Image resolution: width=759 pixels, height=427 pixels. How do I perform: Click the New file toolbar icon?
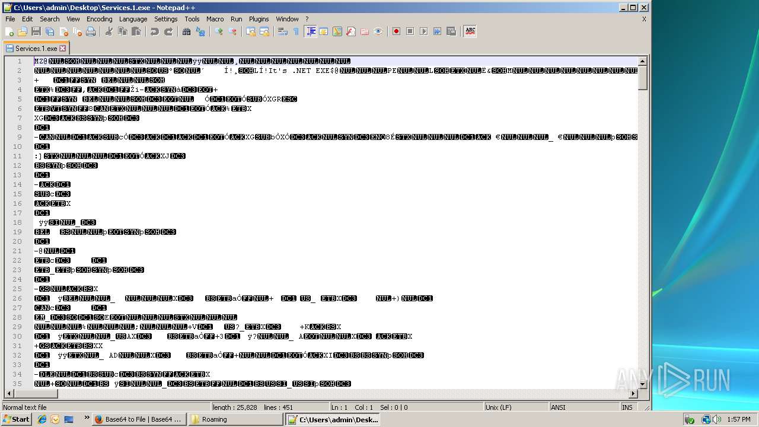point(9,31)
